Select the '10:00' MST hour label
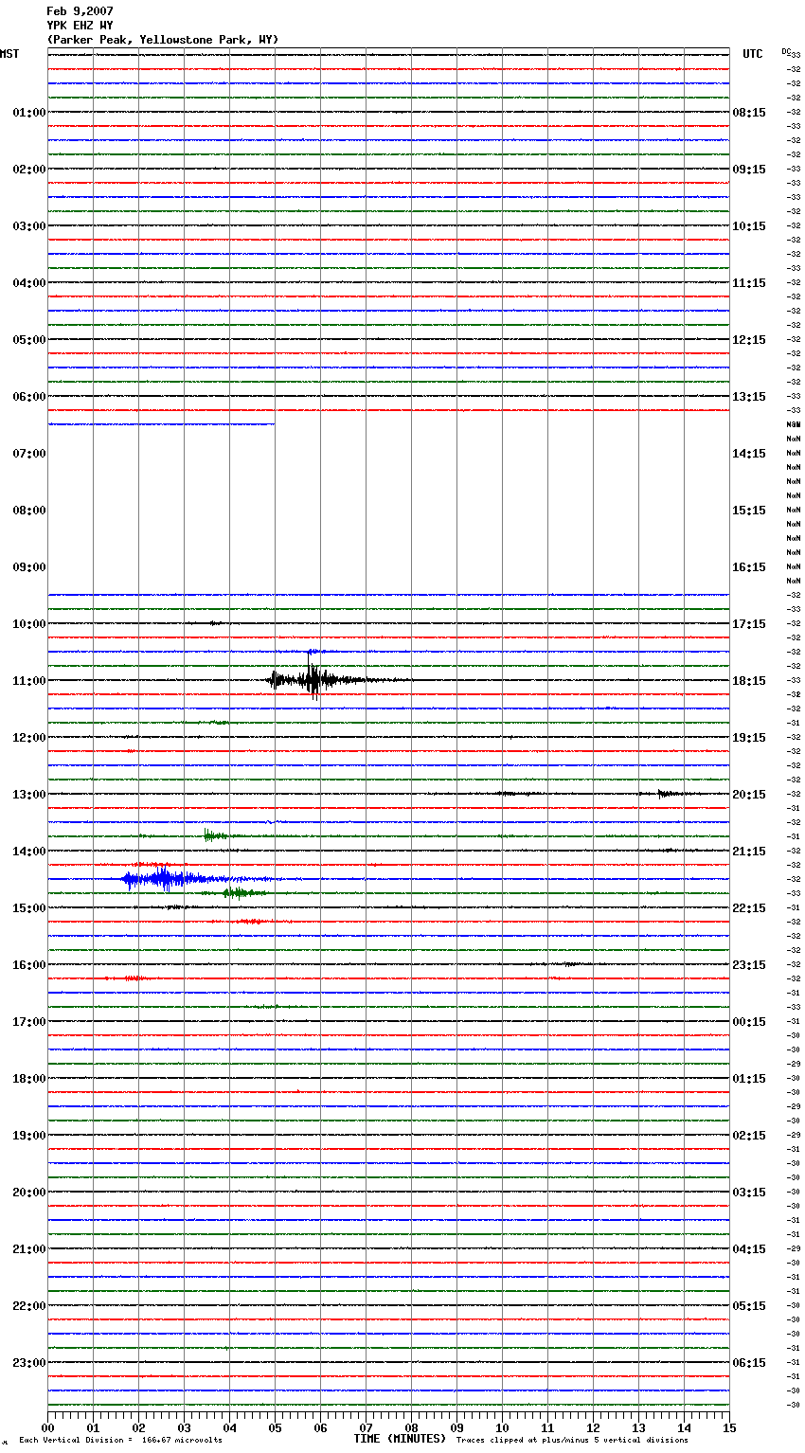 pos(29,624)
